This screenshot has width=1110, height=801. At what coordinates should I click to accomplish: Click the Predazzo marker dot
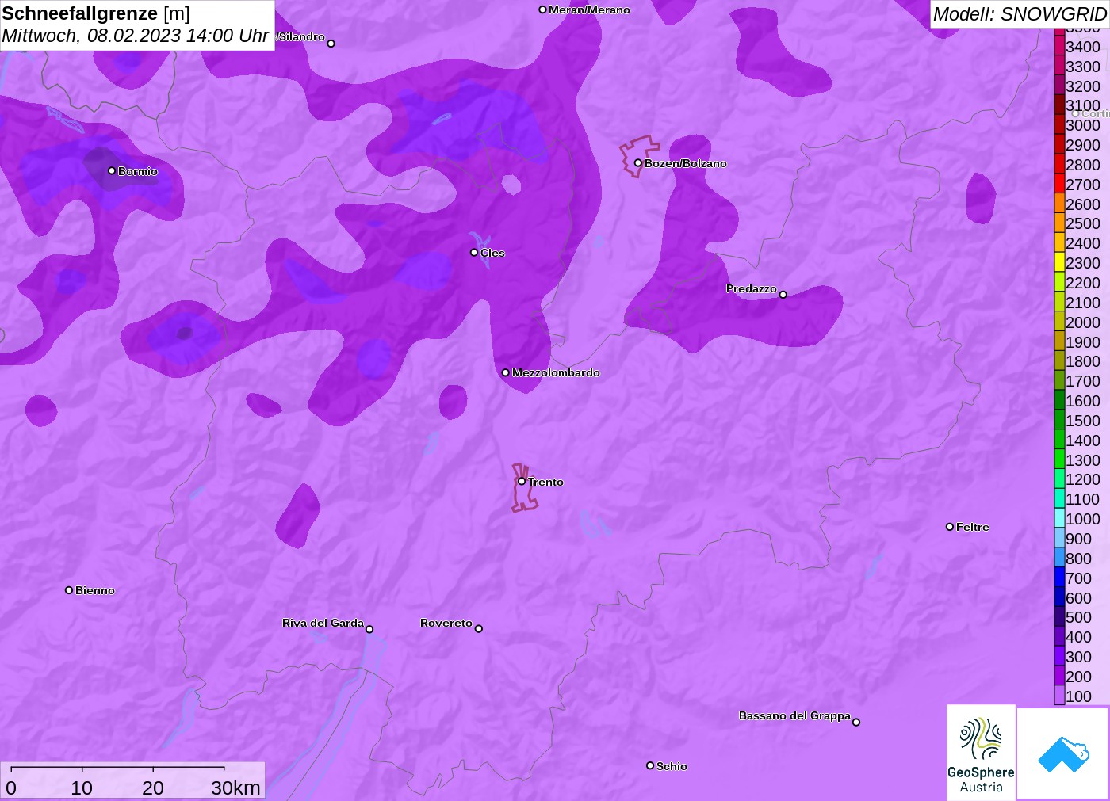(783, 294)
